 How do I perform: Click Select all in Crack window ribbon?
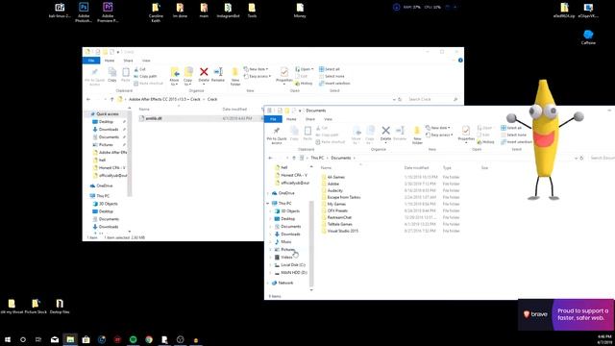pyautogui.click(x=330, y=69)
